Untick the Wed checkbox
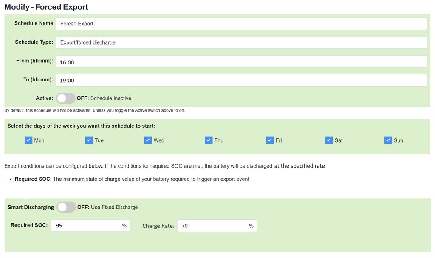This screenshot has height=258, width=435. pyautogui.click(x=148, y=140)
